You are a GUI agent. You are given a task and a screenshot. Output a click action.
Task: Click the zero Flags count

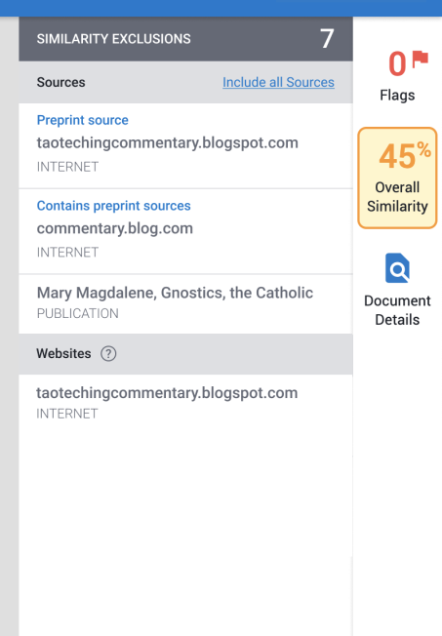point(397,63)
